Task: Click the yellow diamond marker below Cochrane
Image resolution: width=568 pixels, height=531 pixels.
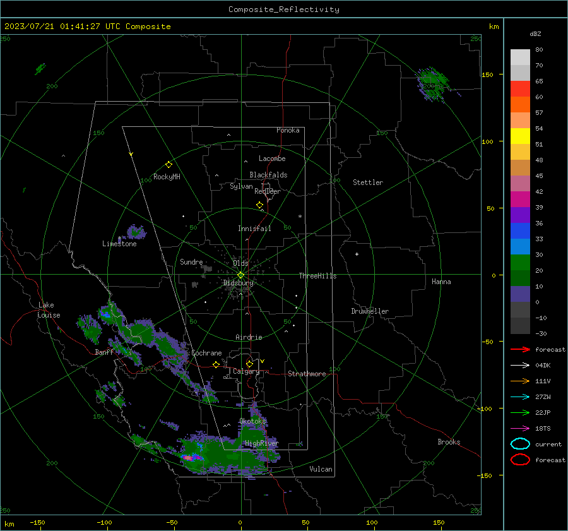Action: point(216,364)
